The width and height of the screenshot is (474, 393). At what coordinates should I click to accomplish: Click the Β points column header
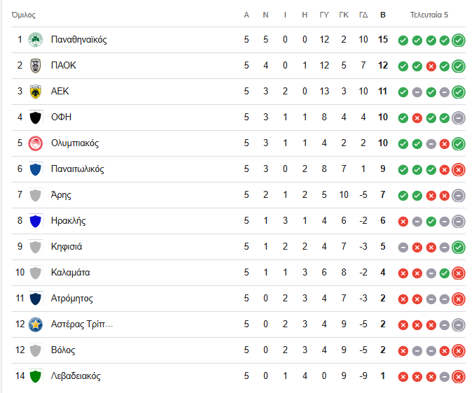pyautogui.click(x=383, y=15)
